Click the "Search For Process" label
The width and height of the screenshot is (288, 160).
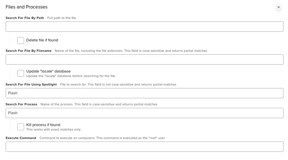click(x=22, y=104)
